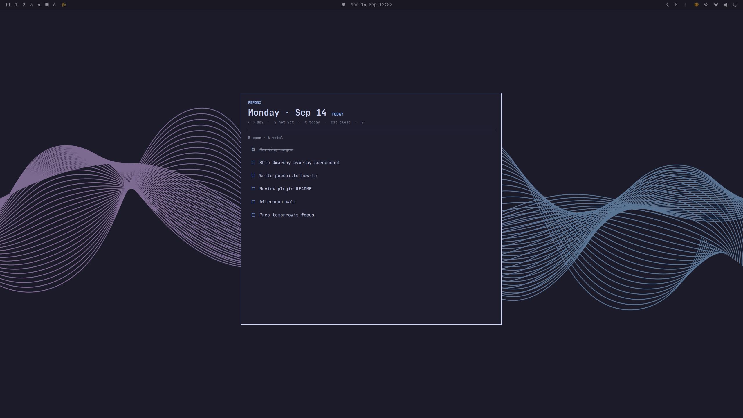Click the struck-through 'Morning pages' task text
This screenshot has width=743, height=418.
pos(276,149)
